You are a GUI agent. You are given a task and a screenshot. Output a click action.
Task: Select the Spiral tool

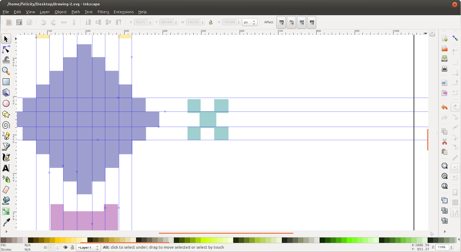pos(6,125)
